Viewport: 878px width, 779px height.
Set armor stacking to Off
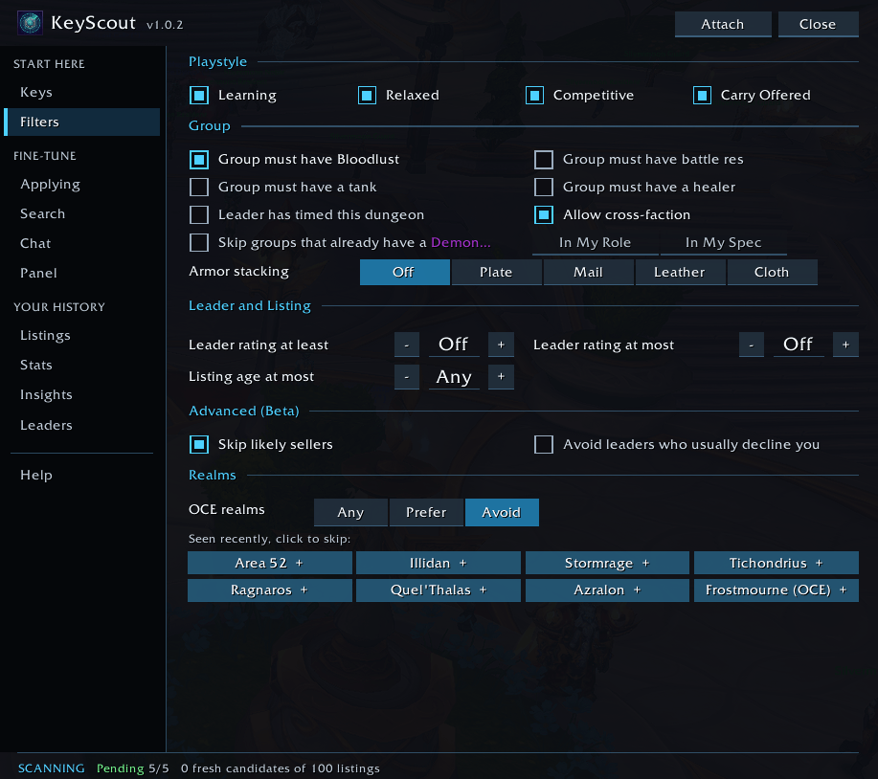coord(404,272)
